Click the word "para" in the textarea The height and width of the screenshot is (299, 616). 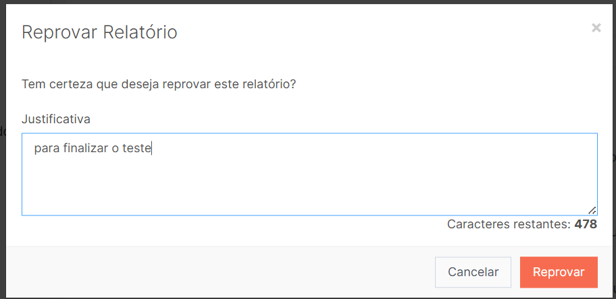coord(46,148)
